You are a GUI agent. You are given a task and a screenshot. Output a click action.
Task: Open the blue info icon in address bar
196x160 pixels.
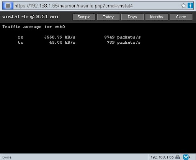tap(190, 6)
